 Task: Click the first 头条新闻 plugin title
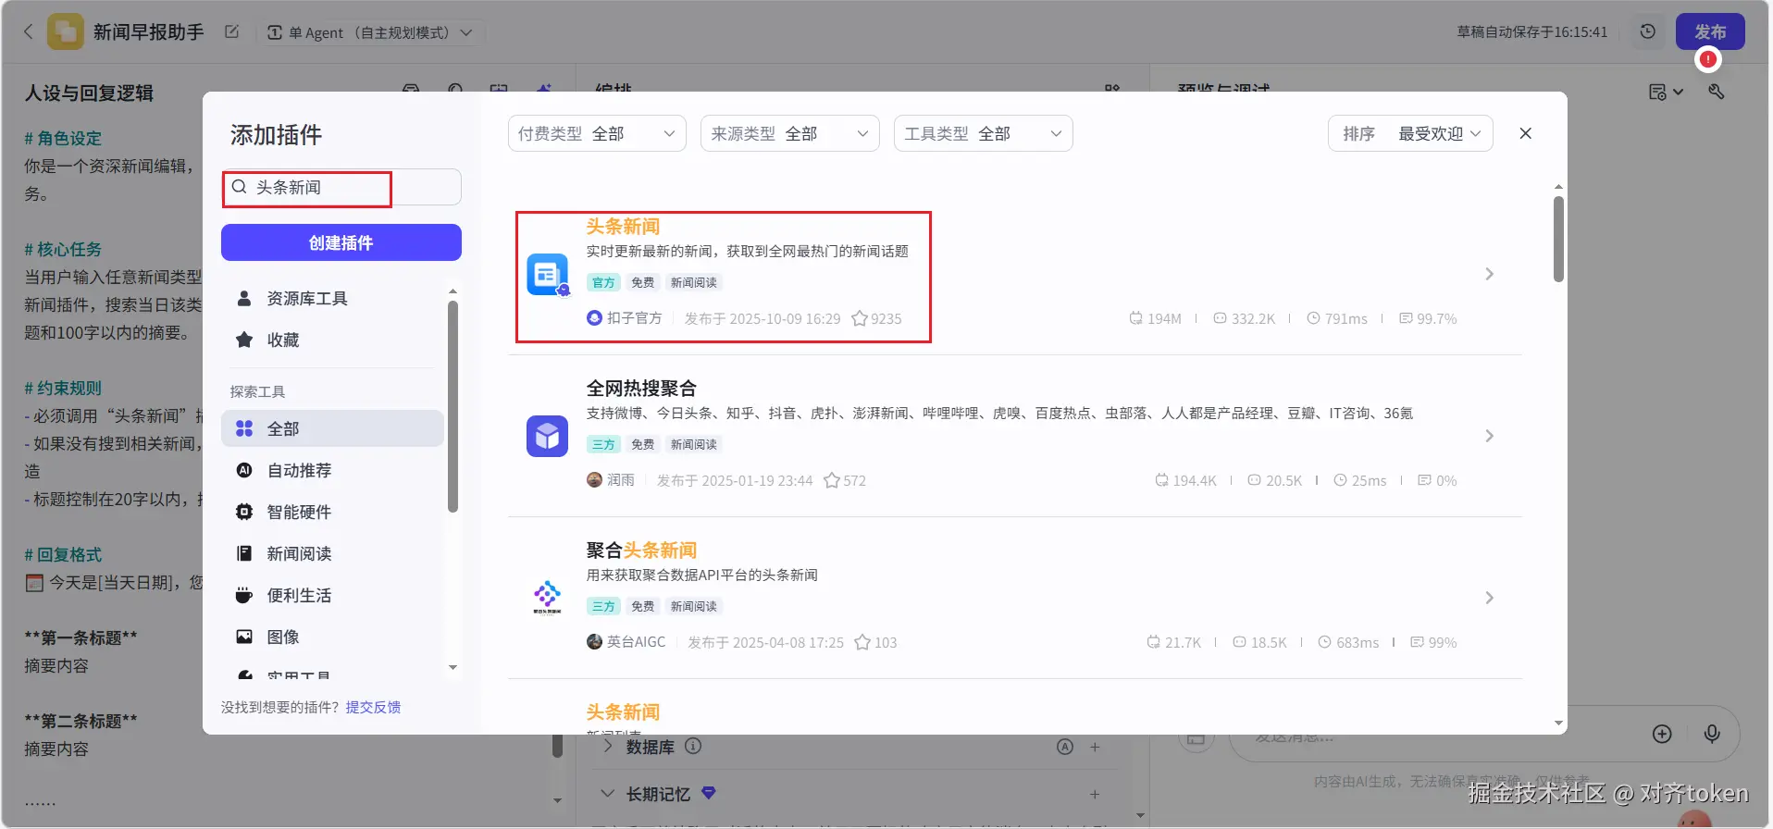(623, 227)
